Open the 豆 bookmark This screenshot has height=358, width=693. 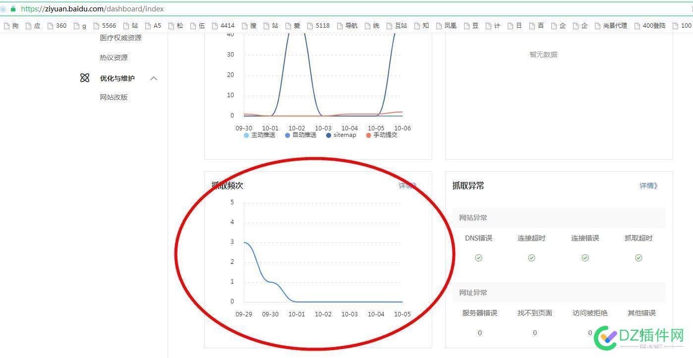pos(471,26)
